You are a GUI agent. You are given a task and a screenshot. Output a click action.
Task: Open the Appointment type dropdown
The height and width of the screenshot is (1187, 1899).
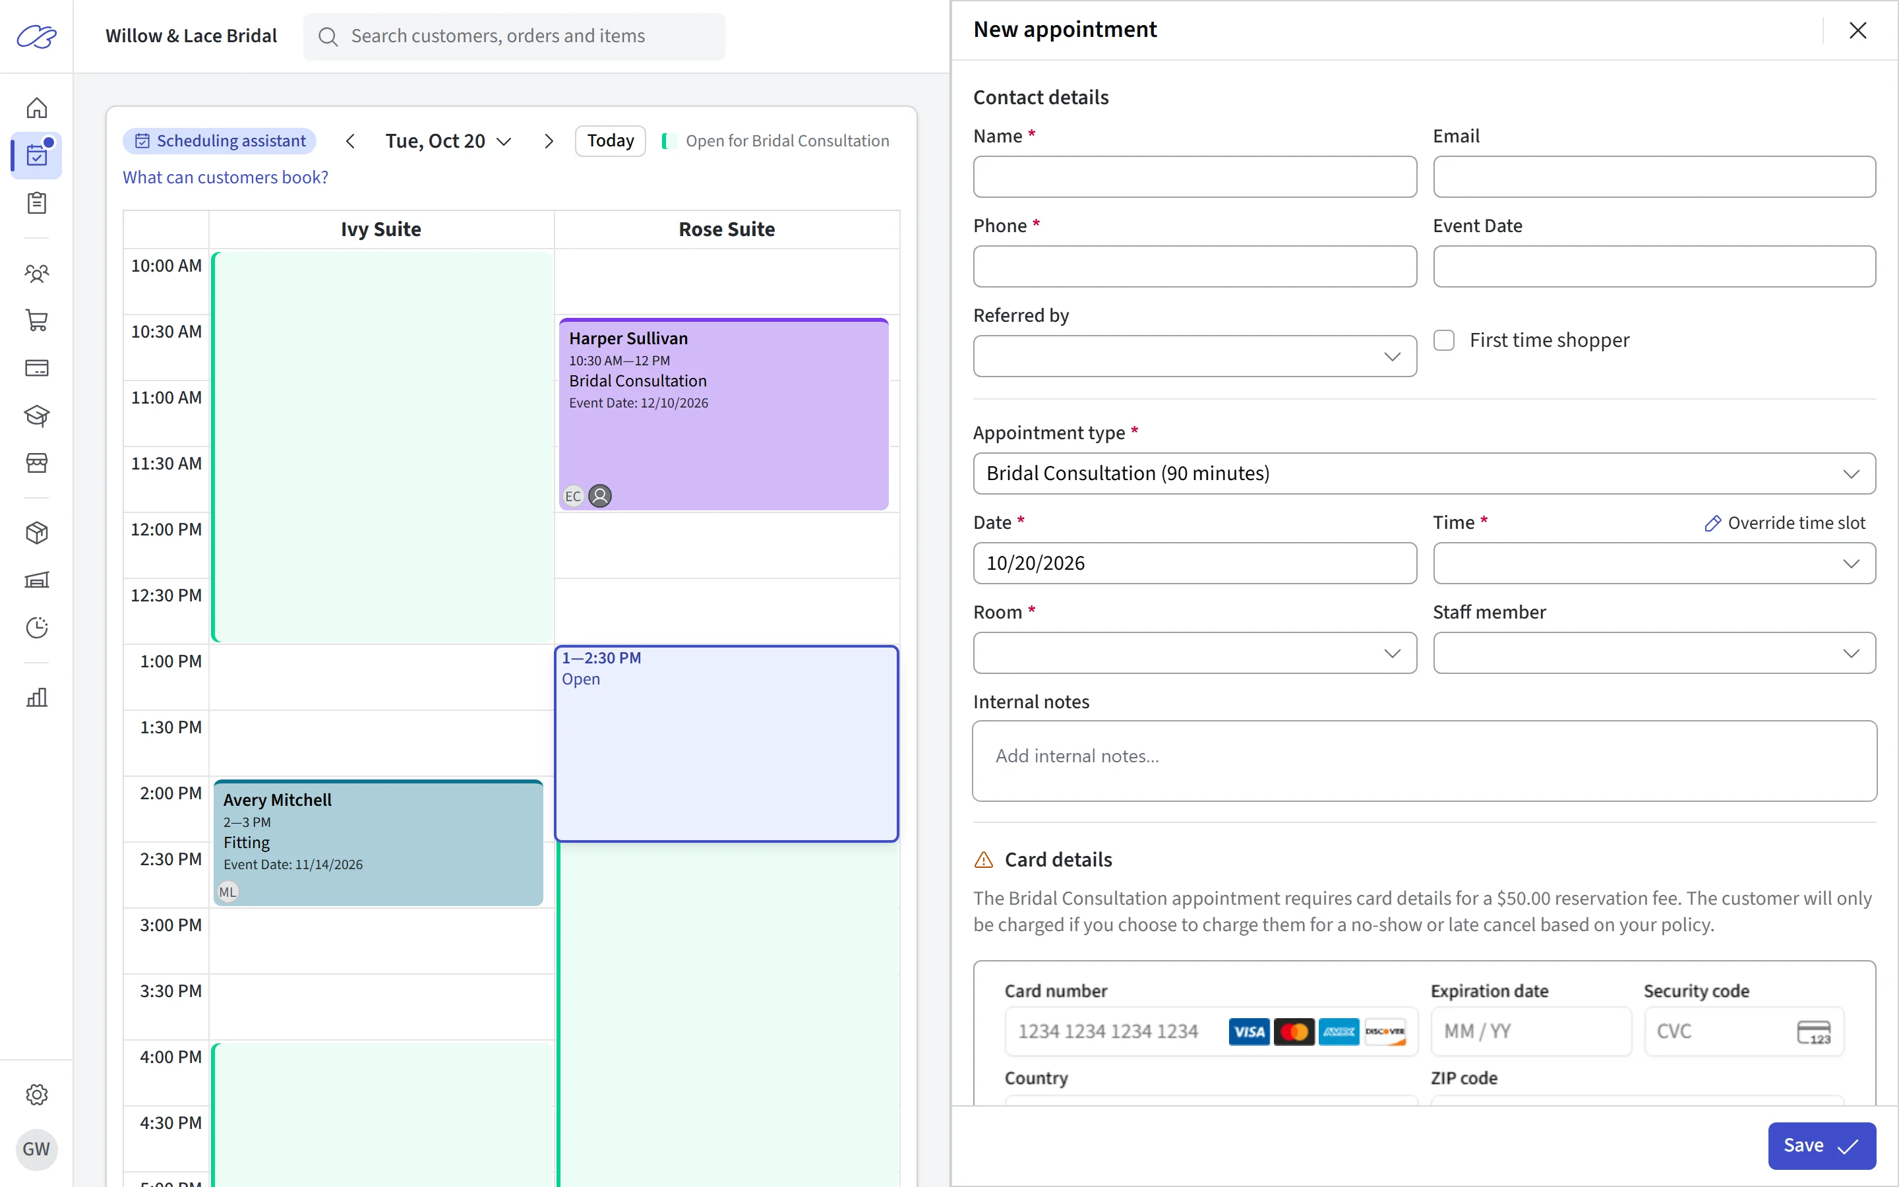click(1424, 473)
